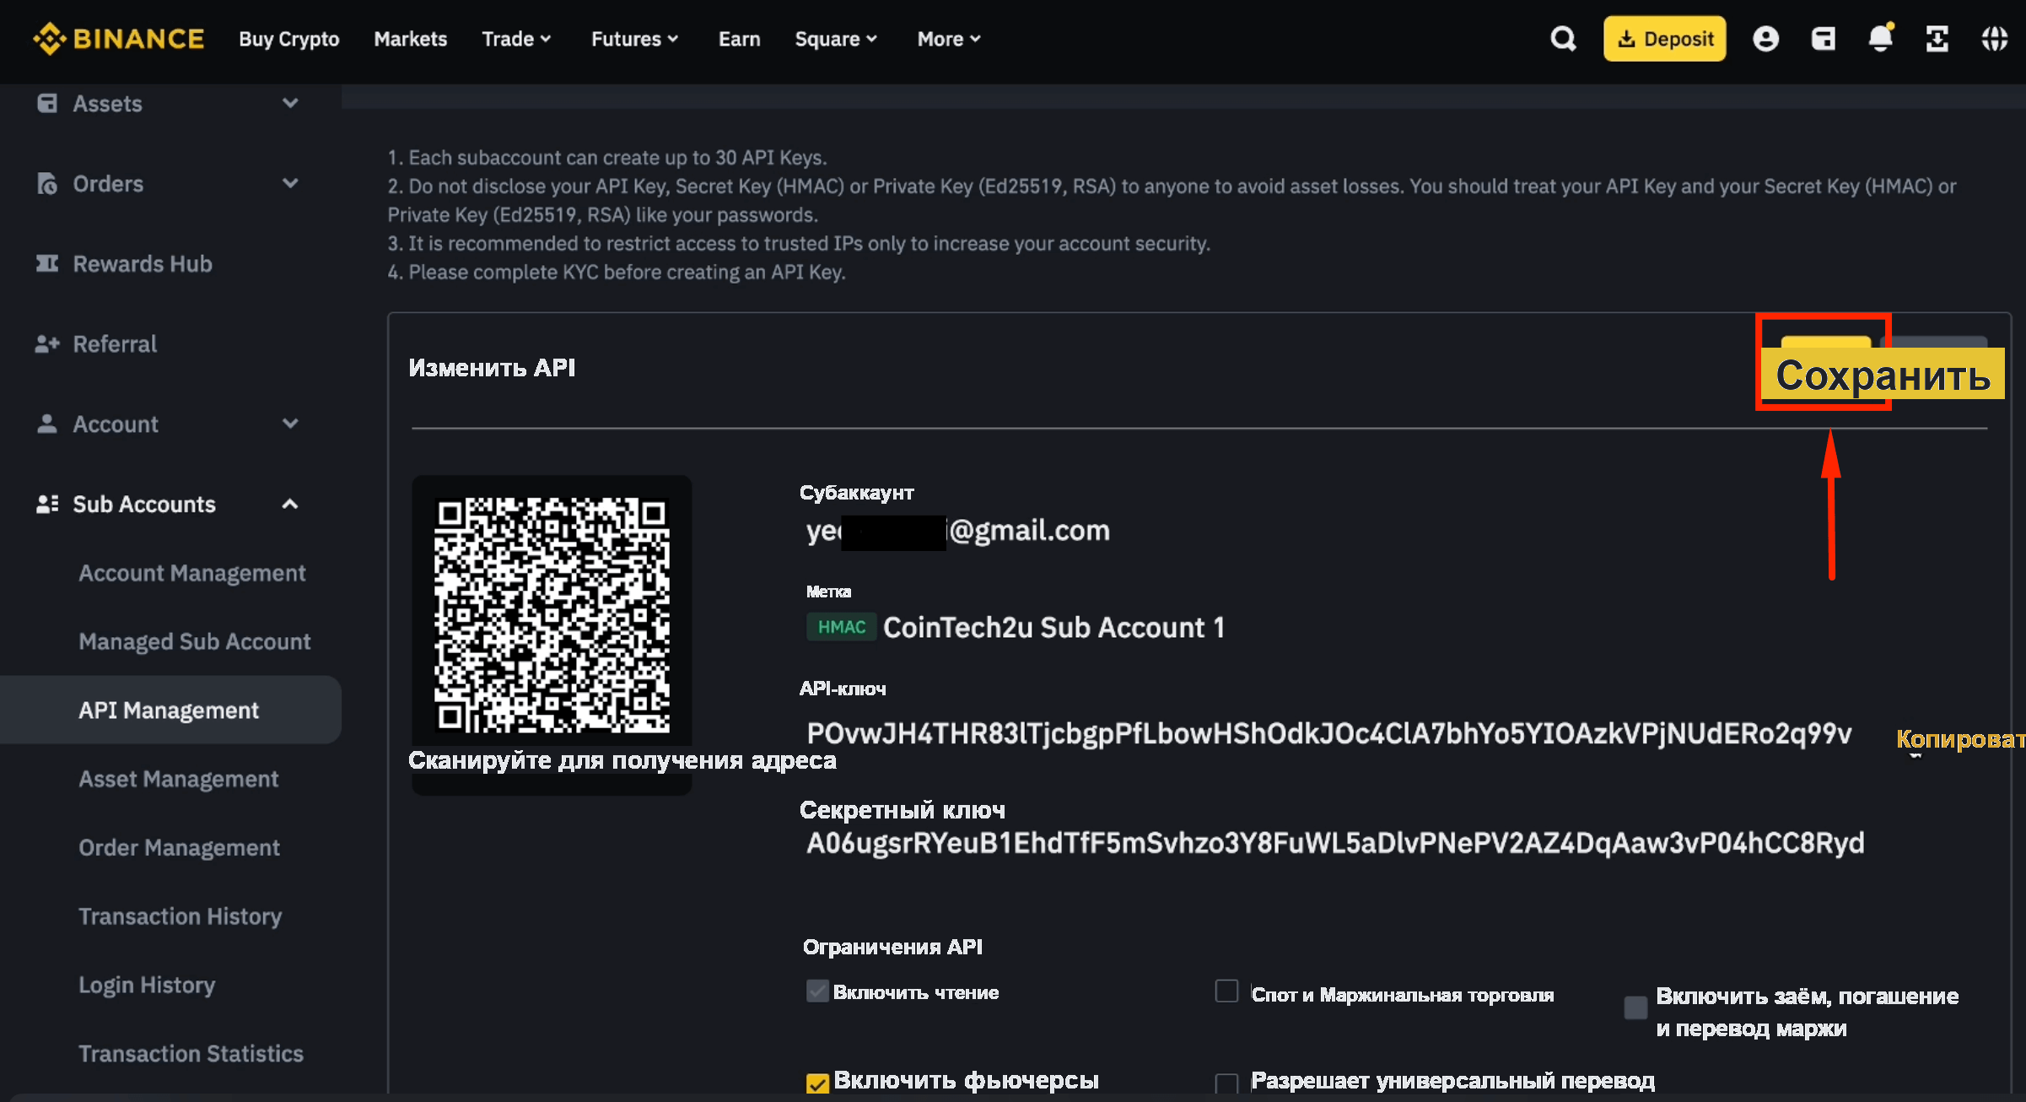This screenshot has height=1102, width=2026.
Task: Open the notifications bell icon
Action: (x=1880, y=38)
